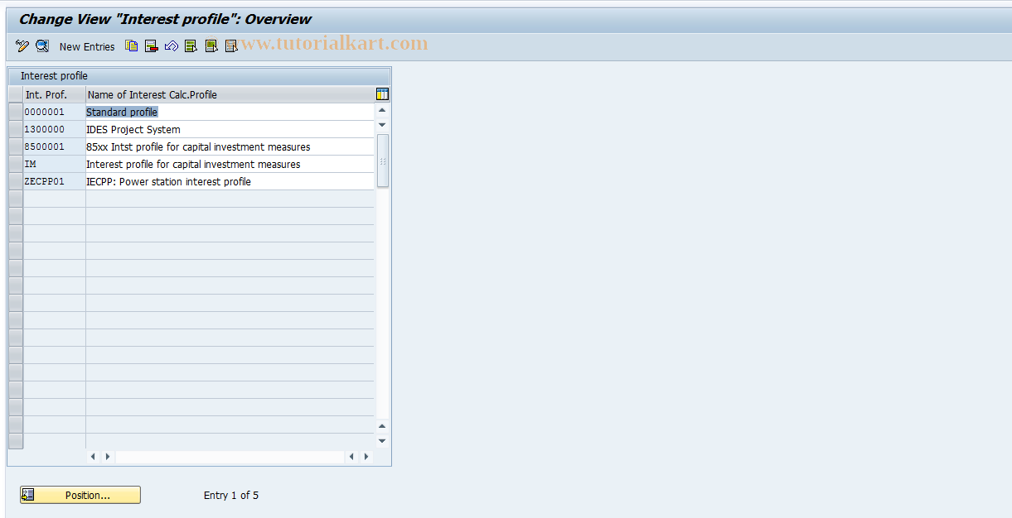Click left horizontal scroll-left arrow

(93, 457)
